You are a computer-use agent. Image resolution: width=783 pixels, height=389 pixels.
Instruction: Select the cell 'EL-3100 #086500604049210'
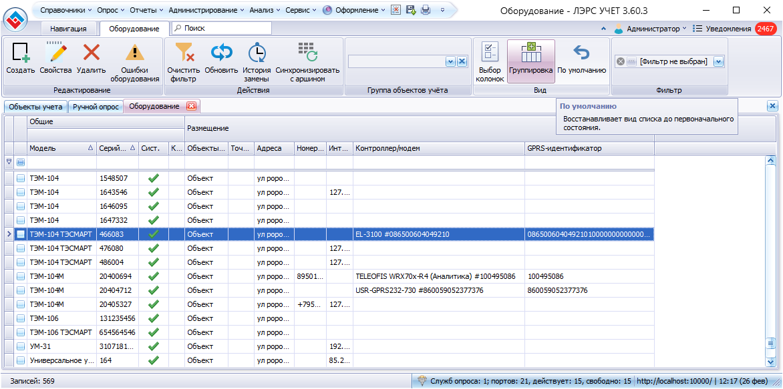[439, 234]
